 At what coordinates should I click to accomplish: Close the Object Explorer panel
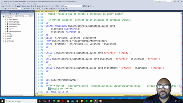pyautogui.click(x=33, y=11)
